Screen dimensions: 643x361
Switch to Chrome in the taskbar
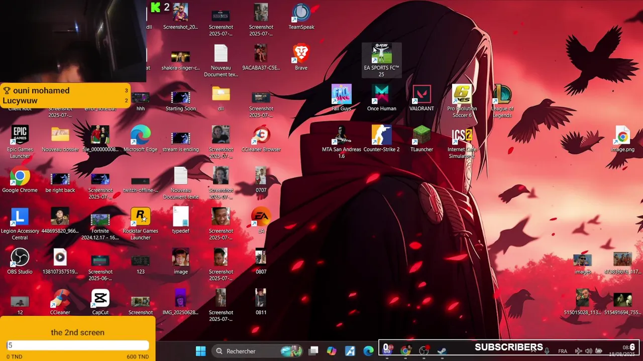pos(405,351)
